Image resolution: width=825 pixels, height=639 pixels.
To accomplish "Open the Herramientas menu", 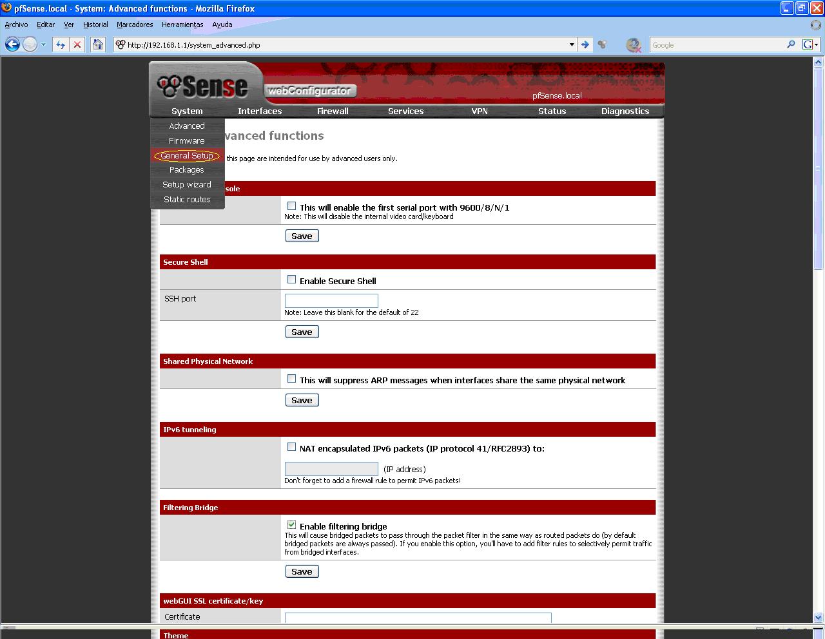I will (182, 24).
